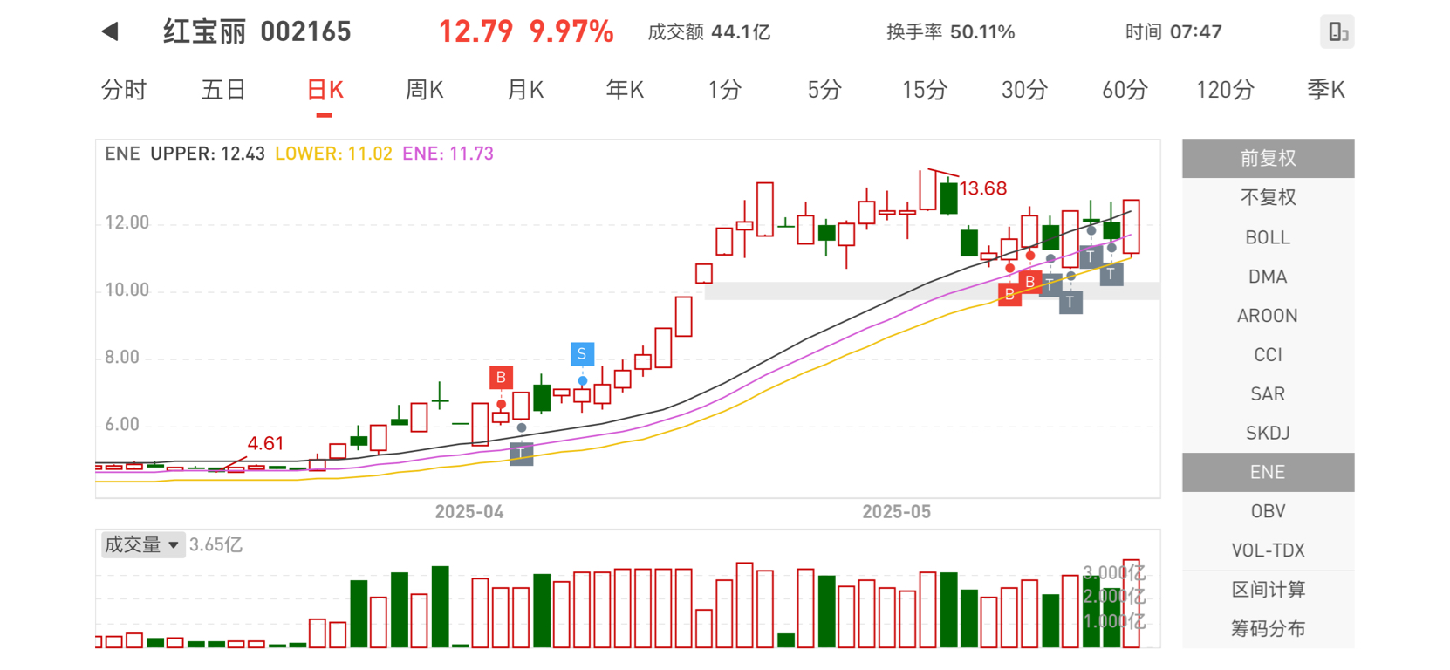Click the 换手率 50.11% text

pyautogui.click(x=951, y=32)
